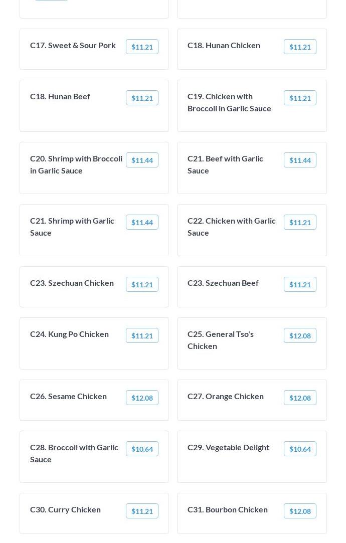Click the C27. Orange Chicken title
Screen dimensions: 346x543
pyautogui.click(x=226, y=396)
